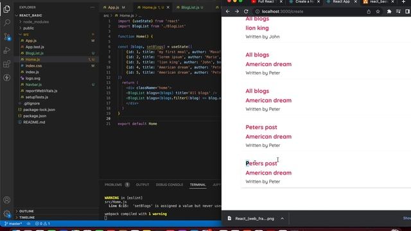
Task: Click the Home.js breadcrumb in editor
Action: [x=127, y=15]
